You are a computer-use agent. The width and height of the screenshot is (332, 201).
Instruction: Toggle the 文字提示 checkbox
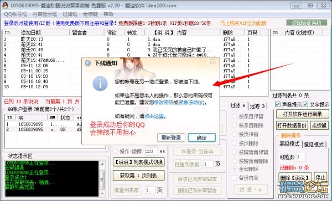click(x=305, y=104)
